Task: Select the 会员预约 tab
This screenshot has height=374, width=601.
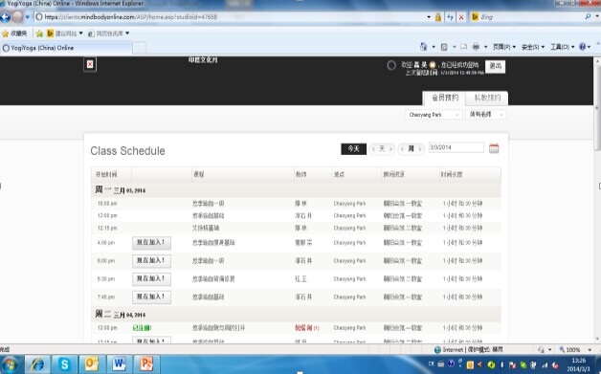Action: [x=445, y=98]
